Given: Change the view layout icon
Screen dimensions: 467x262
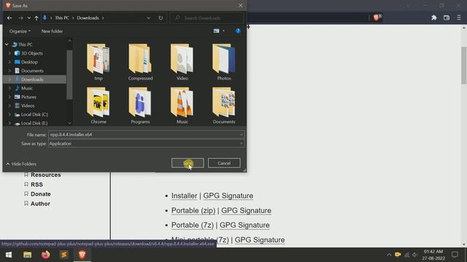Looking at the screenshot, I should 217,31.
